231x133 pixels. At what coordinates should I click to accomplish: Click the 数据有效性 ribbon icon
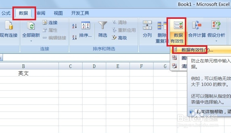178,25
